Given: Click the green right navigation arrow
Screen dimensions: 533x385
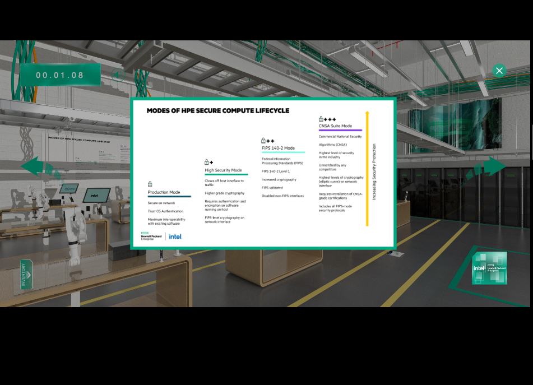Looking at the screenshot, I should point(495,166).
